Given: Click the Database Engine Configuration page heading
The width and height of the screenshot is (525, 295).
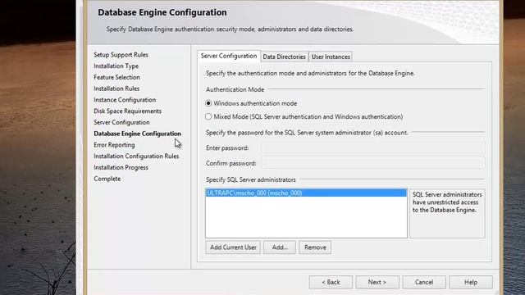Looking at the screenshot, I should [x=162, y=12].
